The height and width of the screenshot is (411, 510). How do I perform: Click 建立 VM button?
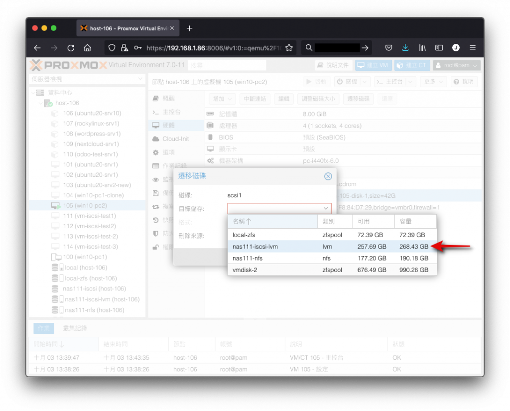374,65
